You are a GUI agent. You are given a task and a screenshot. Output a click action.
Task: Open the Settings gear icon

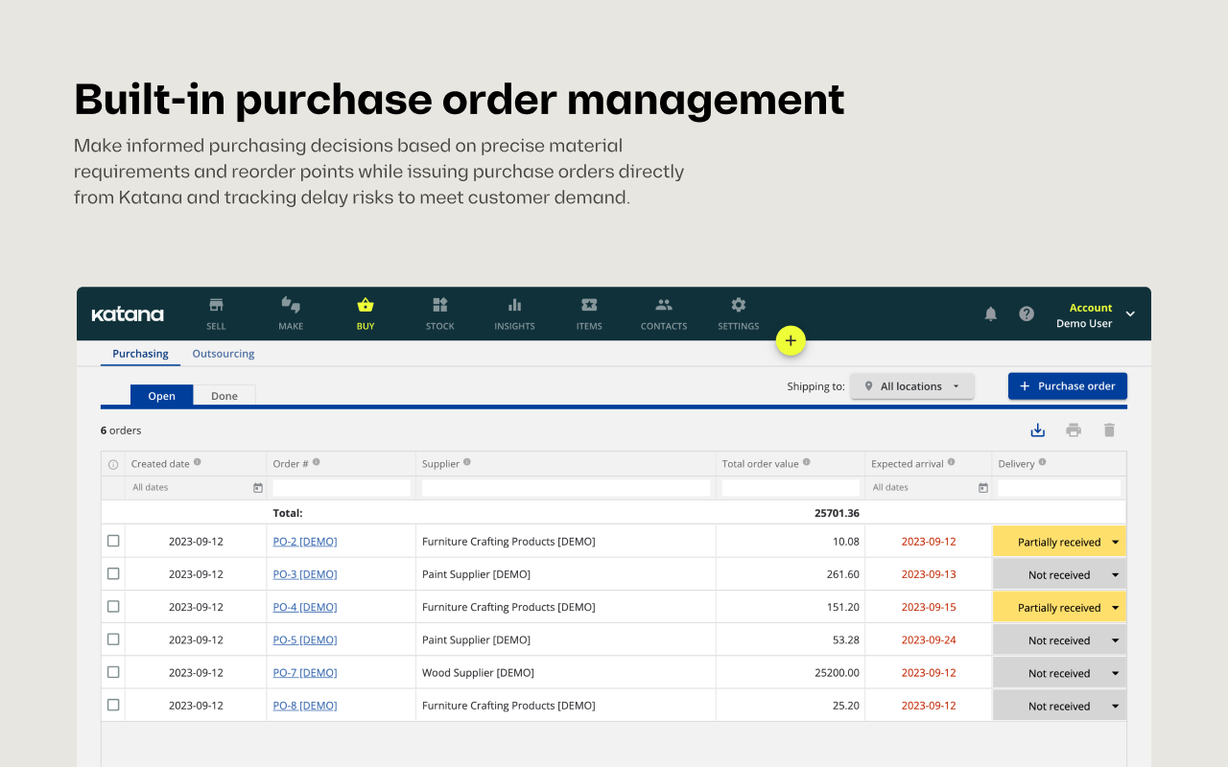pos(738,305)
